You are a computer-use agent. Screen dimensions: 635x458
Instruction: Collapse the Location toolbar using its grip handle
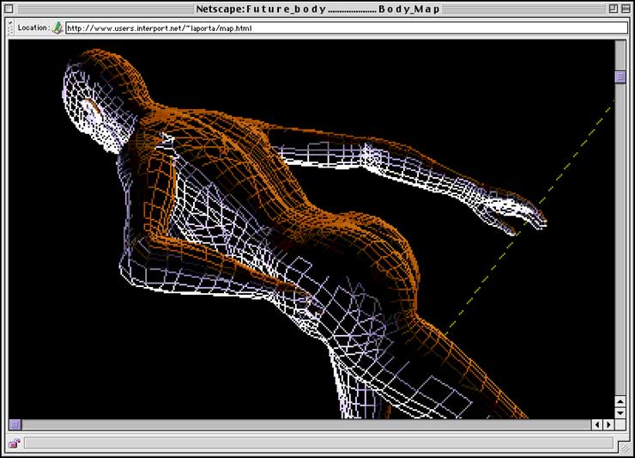[10, 27]
